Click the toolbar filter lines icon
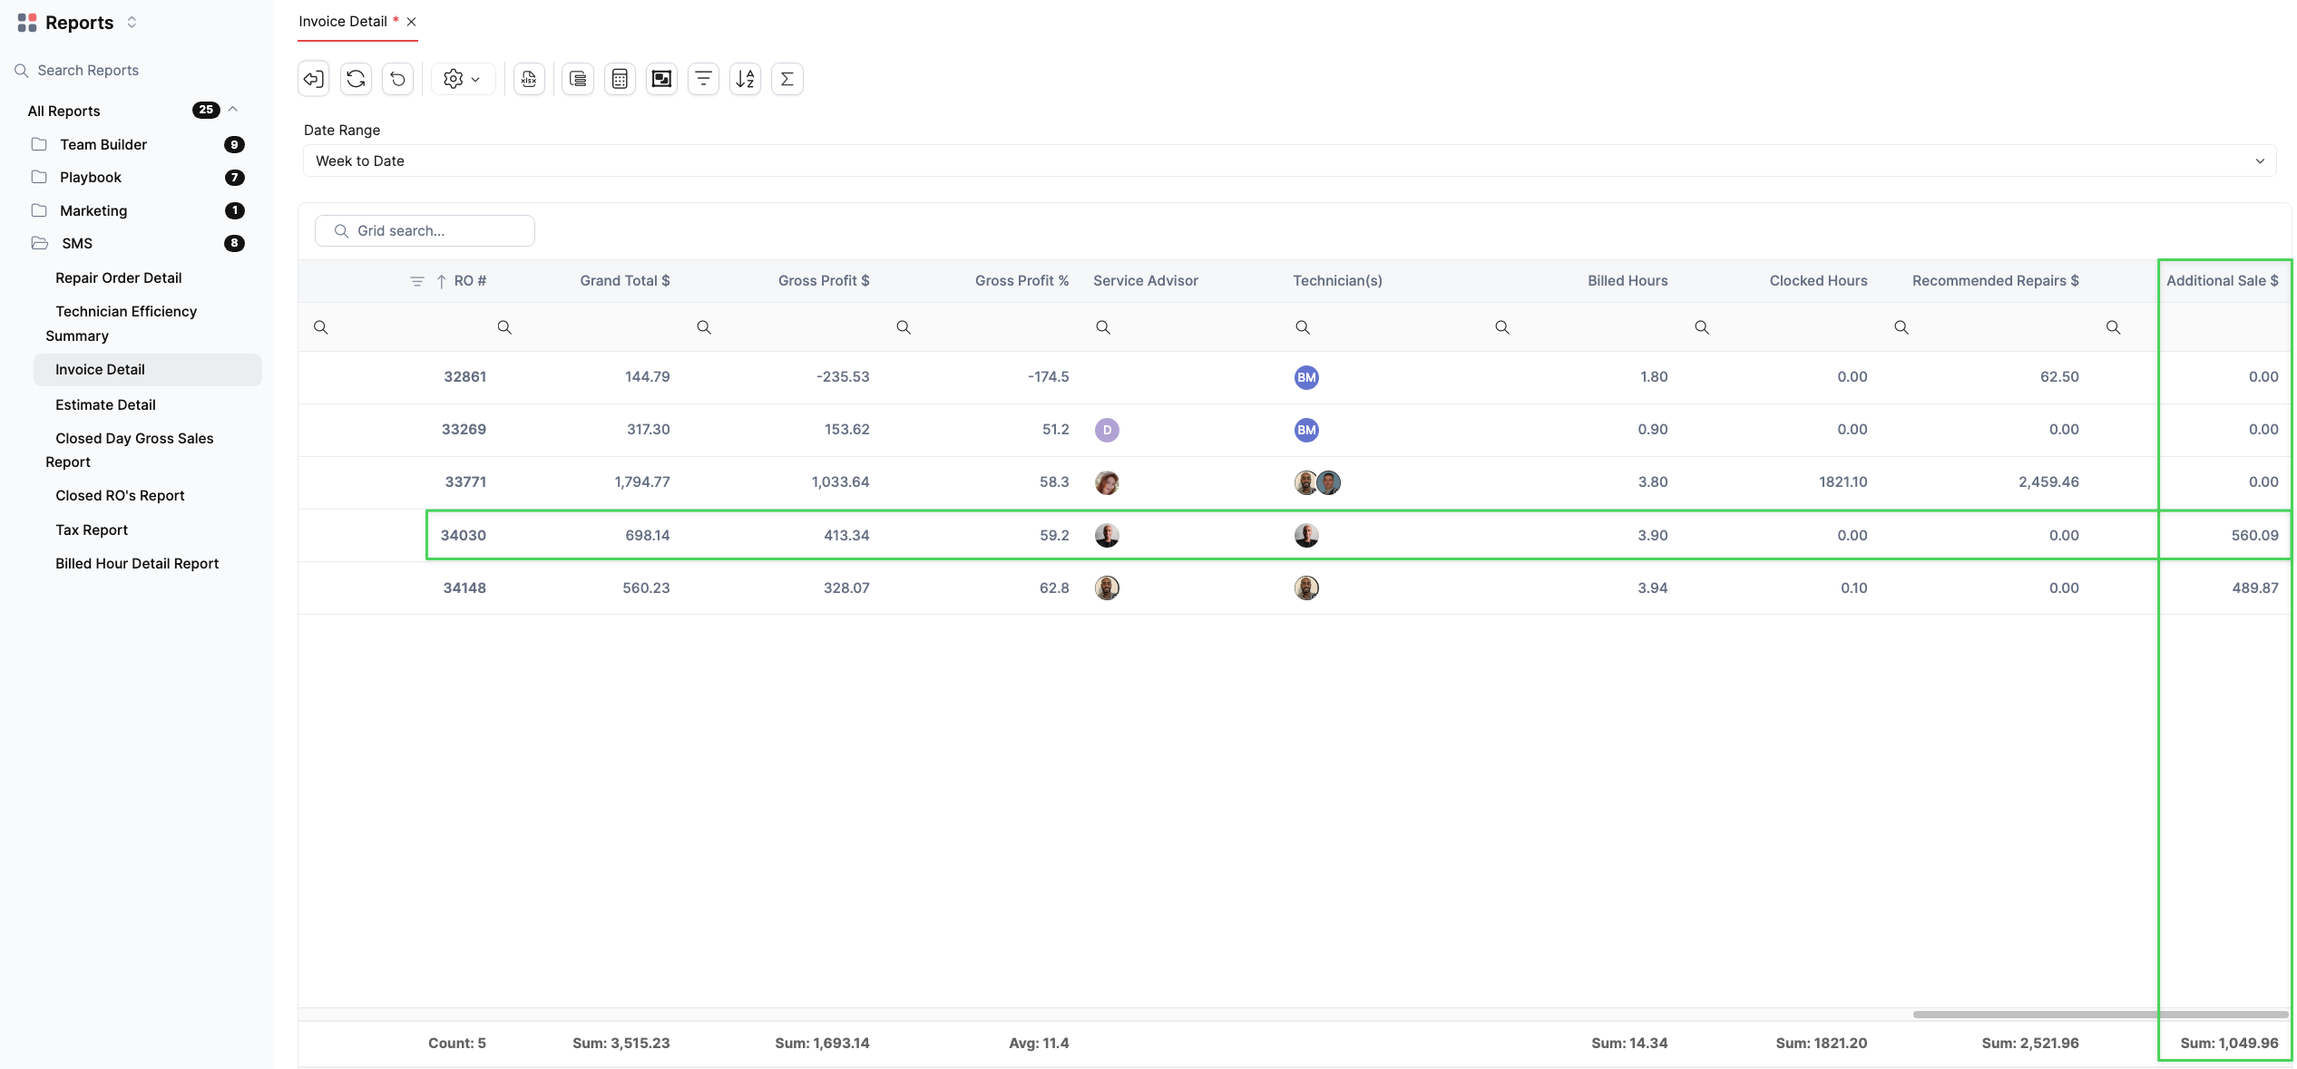The image size is (2297, 1069). (703, 79)
